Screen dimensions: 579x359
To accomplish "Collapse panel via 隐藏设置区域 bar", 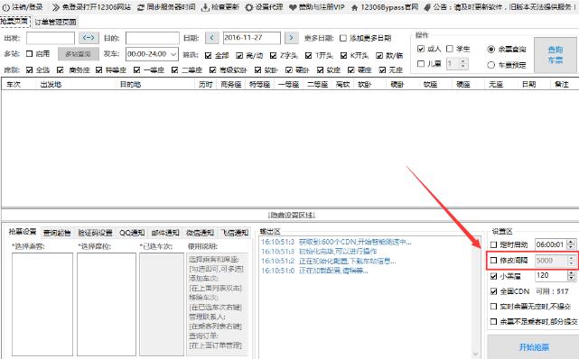I will pyautogui.click(x=292, y=215).
